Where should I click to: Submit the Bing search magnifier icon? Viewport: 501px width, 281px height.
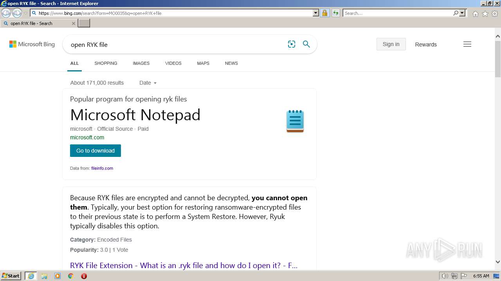point(306,44)
